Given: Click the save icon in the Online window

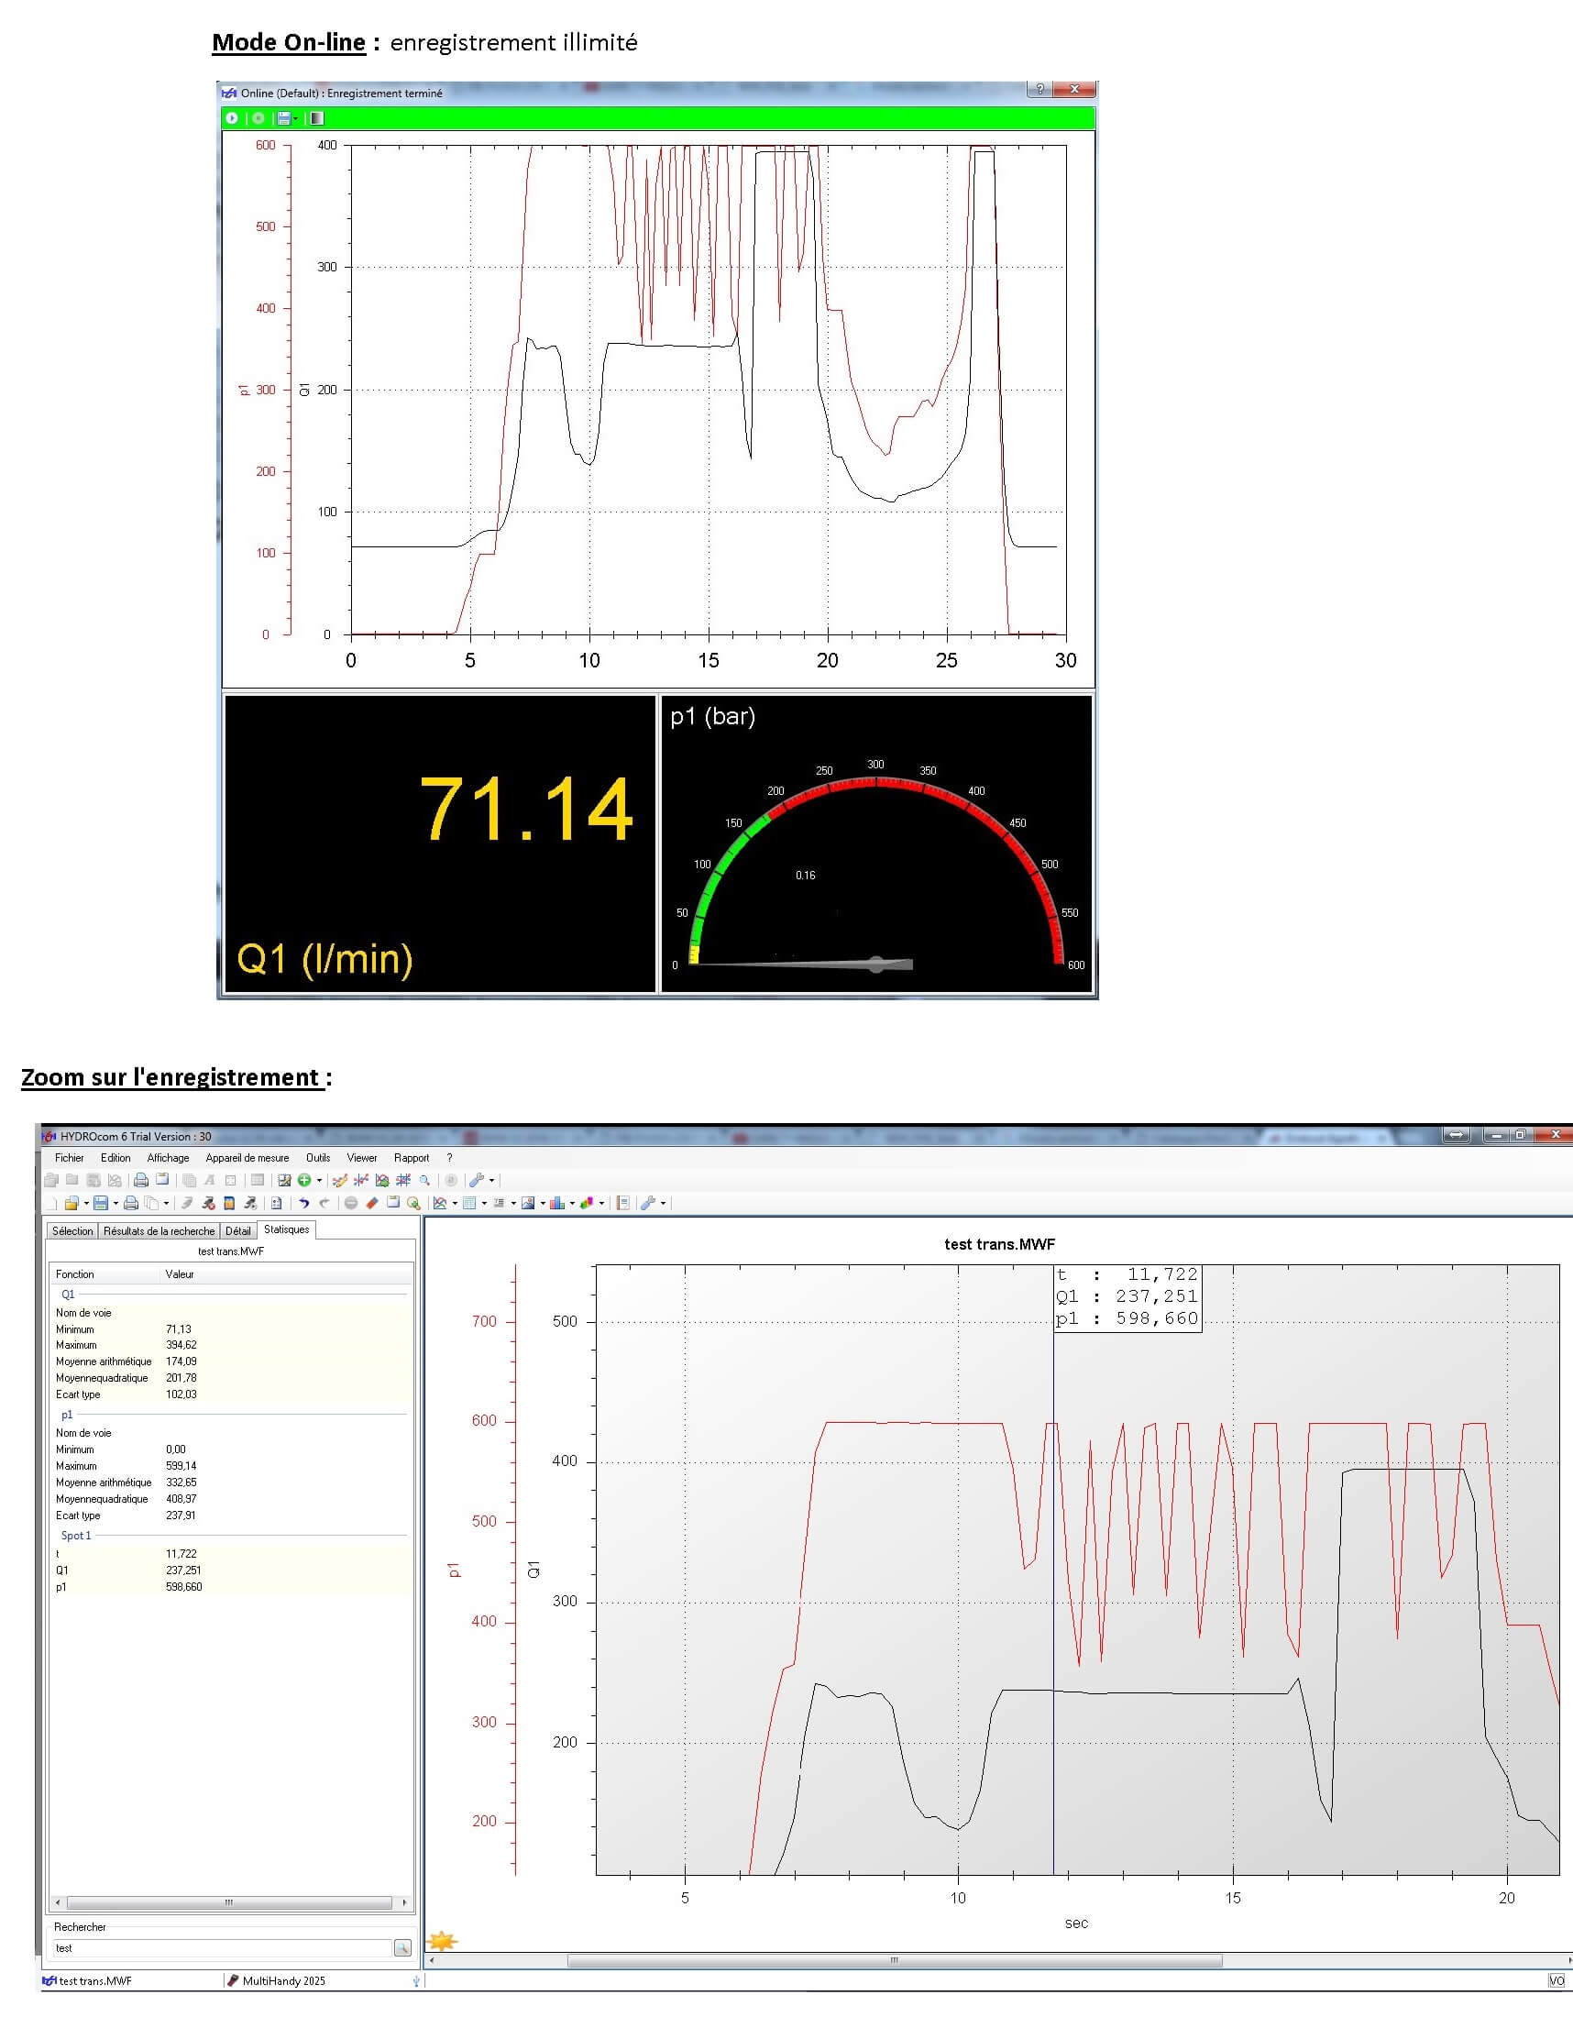Looking at the screenshot, I should click(x=283, y=118).
